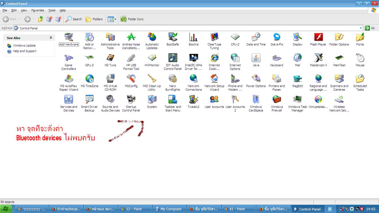Open Regional and Language options

tap(318, 83)
